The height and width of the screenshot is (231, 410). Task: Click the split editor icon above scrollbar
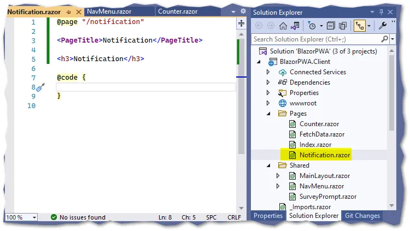click(x=241, y=23)
